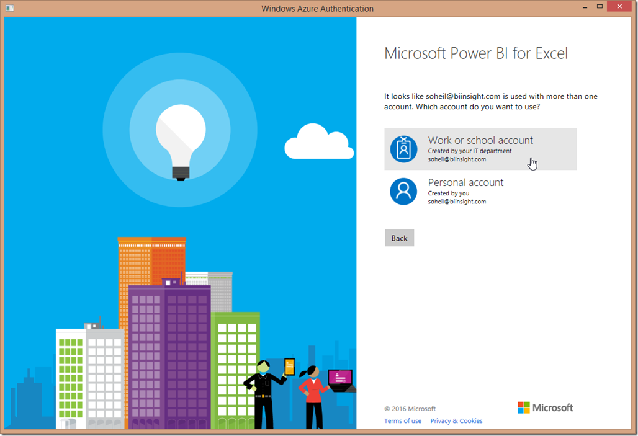Click the window app icon in title bar
638x436 pixels.
tap(10, 8)
